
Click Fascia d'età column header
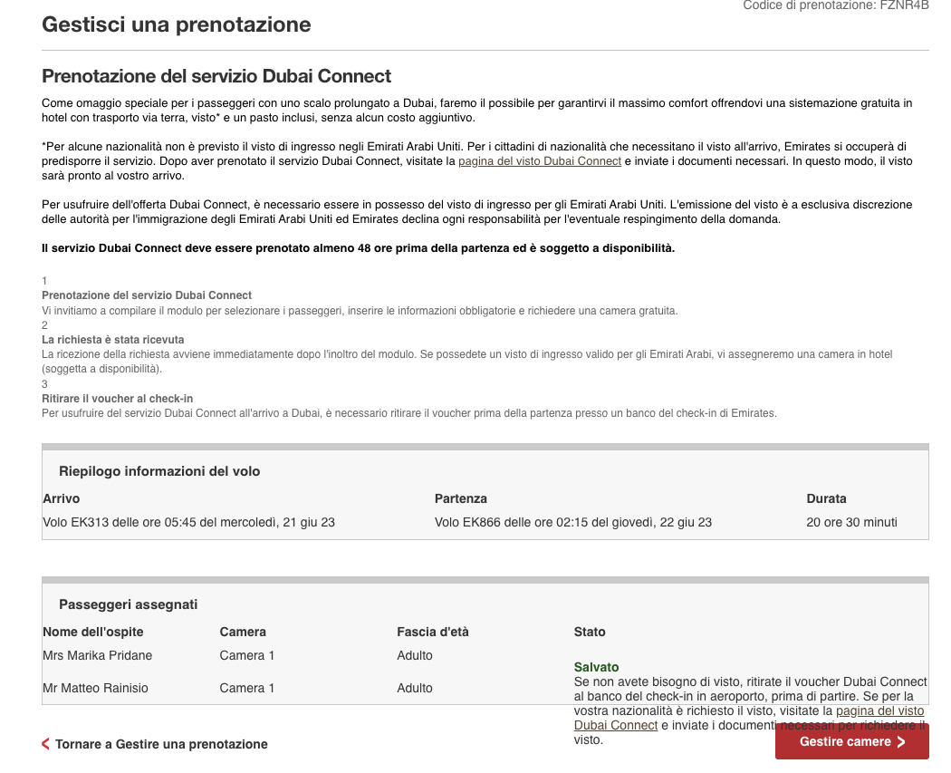432,632
